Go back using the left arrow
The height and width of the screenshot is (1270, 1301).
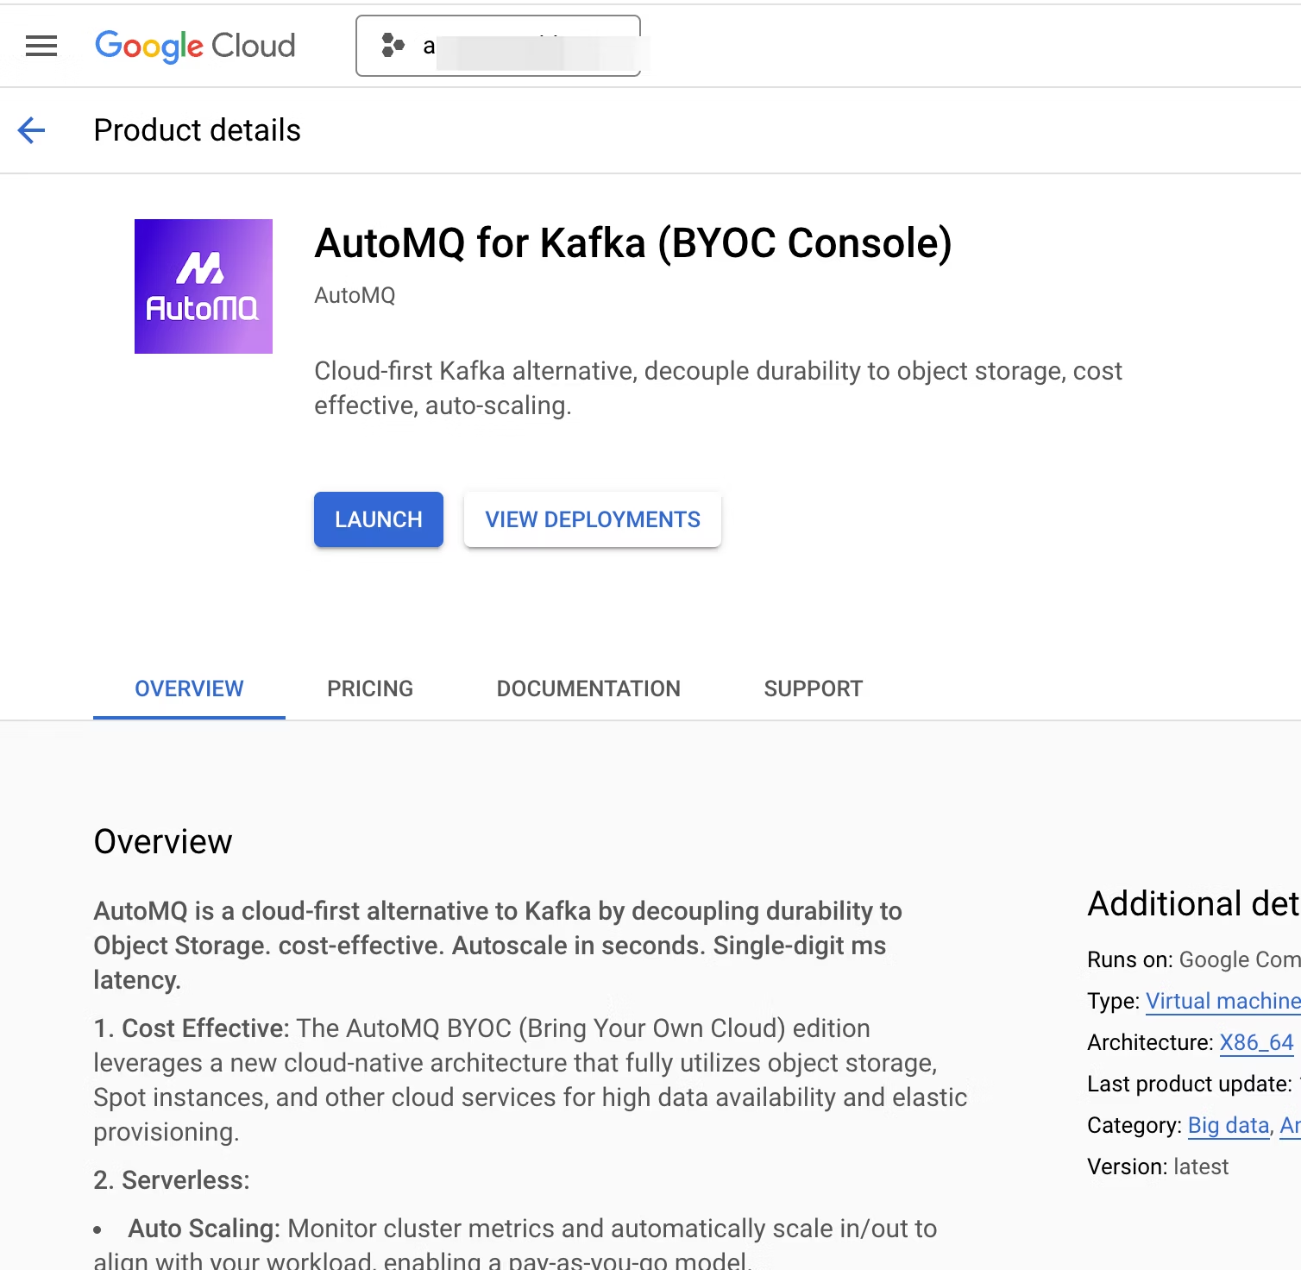click(32, 130)
